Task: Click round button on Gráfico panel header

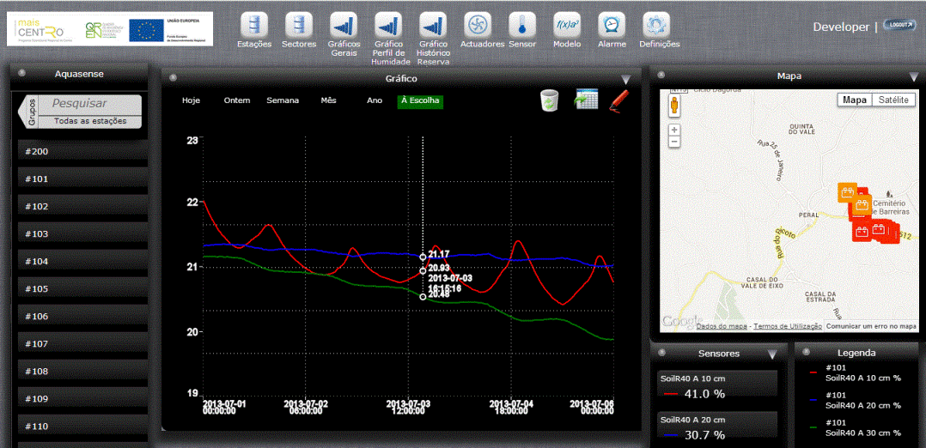Action: 173,77
